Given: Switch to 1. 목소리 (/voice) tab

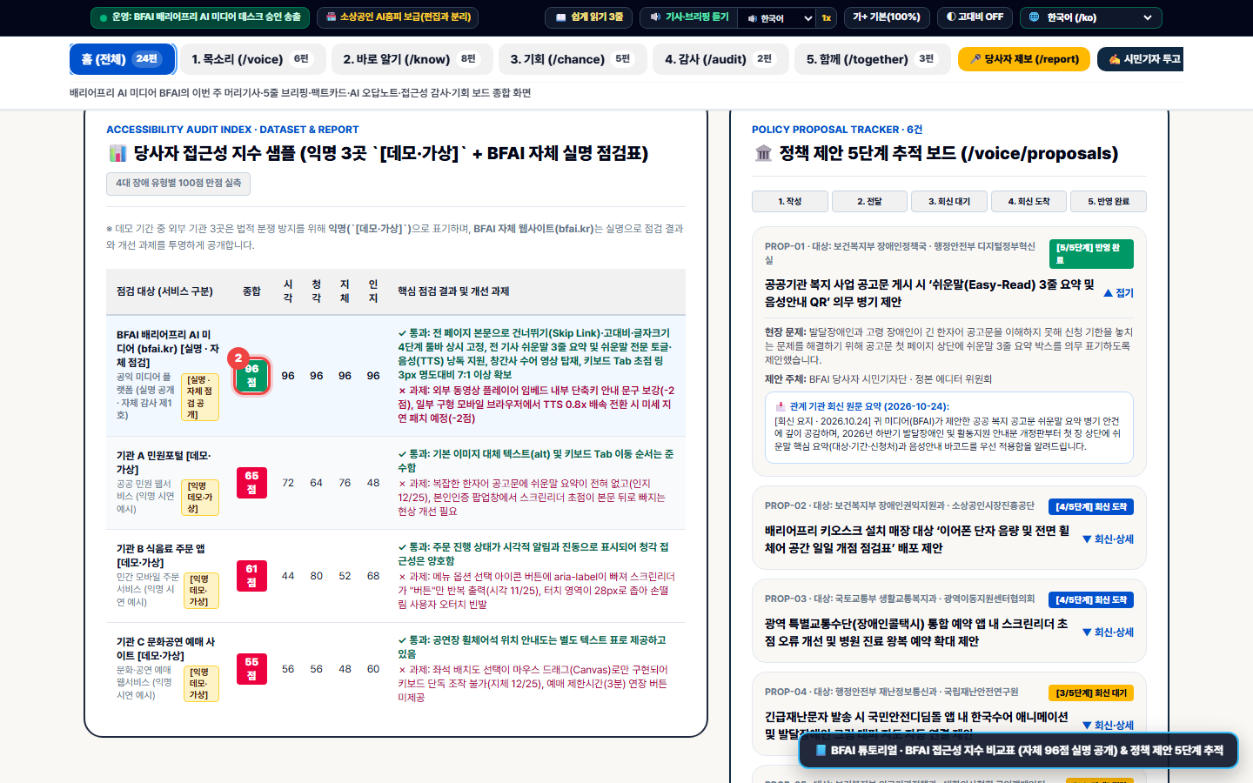Looking at the screenshot, I should pos(251,59).
